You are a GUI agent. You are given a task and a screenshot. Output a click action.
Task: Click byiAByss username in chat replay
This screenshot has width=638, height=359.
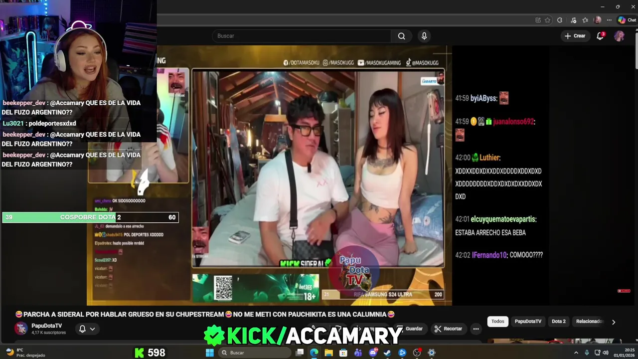[x=483, y=98]
